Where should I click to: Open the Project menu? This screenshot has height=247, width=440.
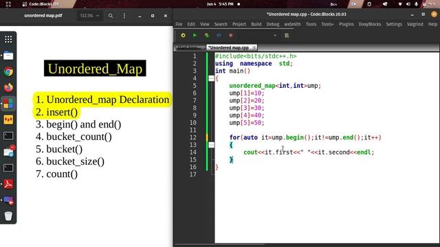(239, 24)
